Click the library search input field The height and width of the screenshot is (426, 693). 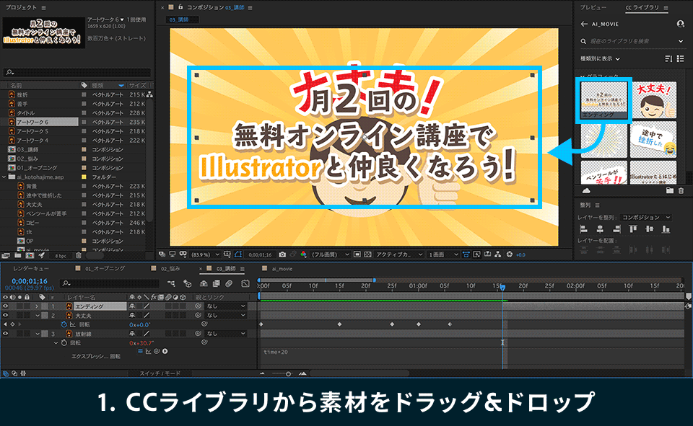click(632, 41)
